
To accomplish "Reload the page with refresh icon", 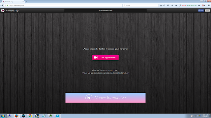I will pos(121,6).
